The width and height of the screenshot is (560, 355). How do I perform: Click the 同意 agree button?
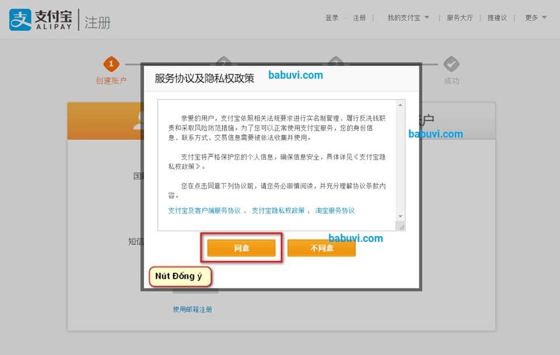pyautogui.click(x=241, y=248)
